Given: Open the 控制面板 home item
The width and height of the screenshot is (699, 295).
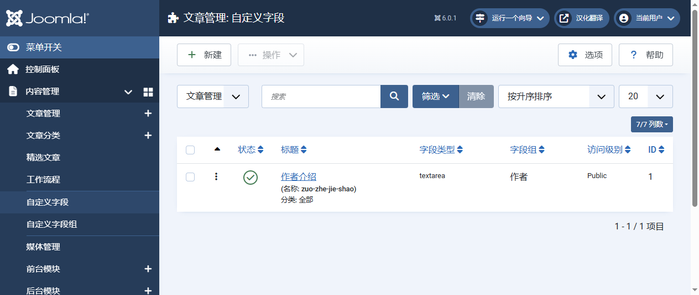Looking at the screenshot, I should [80, 69].
